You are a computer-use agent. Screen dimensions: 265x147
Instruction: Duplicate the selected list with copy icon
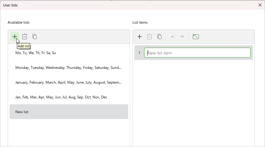[x=34, y=37]
